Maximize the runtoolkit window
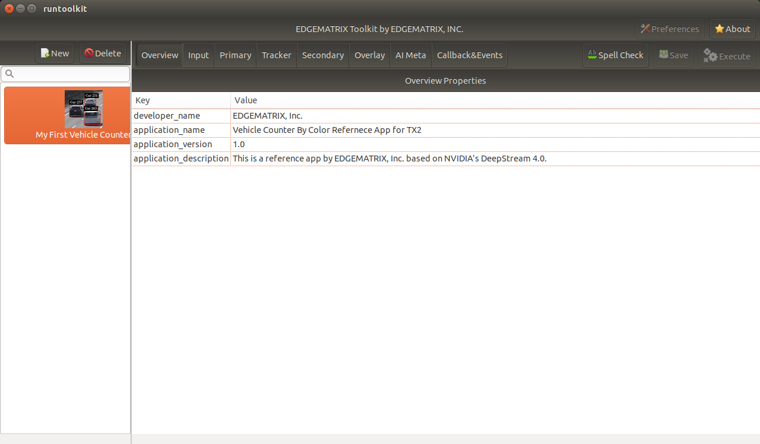760x444 pixels. point(32,8)
